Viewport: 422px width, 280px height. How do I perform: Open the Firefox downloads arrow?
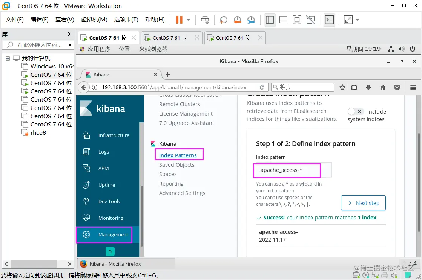(368, 87)
